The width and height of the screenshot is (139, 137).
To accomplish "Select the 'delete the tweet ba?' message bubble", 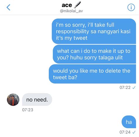I will (92, 74).
